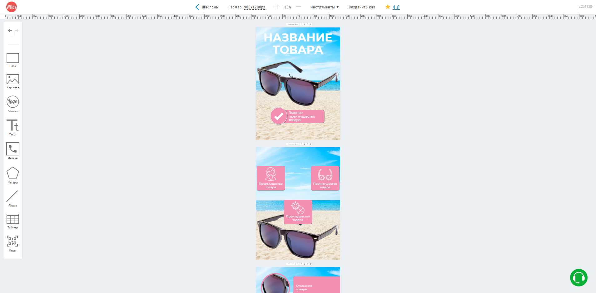Add an image with the Картинка tool
Screen dimensions: 596x293
point(13,81)
